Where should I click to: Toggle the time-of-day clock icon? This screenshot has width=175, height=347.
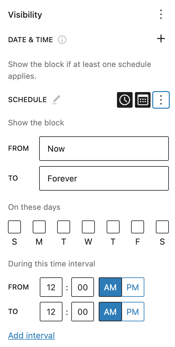pos(125,100)
